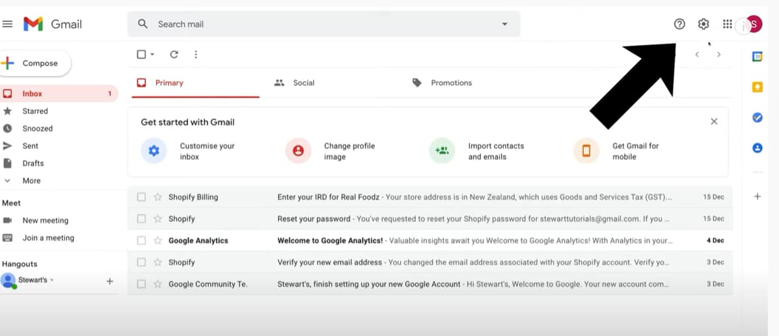This screenshot has width=779, height=336.
Task: Click Get Gmail for mobile link
Action: (x=635, y=151)
